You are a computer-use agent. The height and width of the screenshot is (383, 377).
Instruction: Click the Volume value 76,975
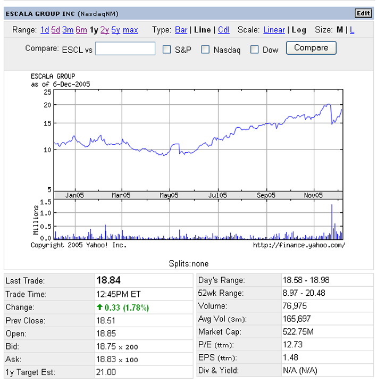coord(295,306)
